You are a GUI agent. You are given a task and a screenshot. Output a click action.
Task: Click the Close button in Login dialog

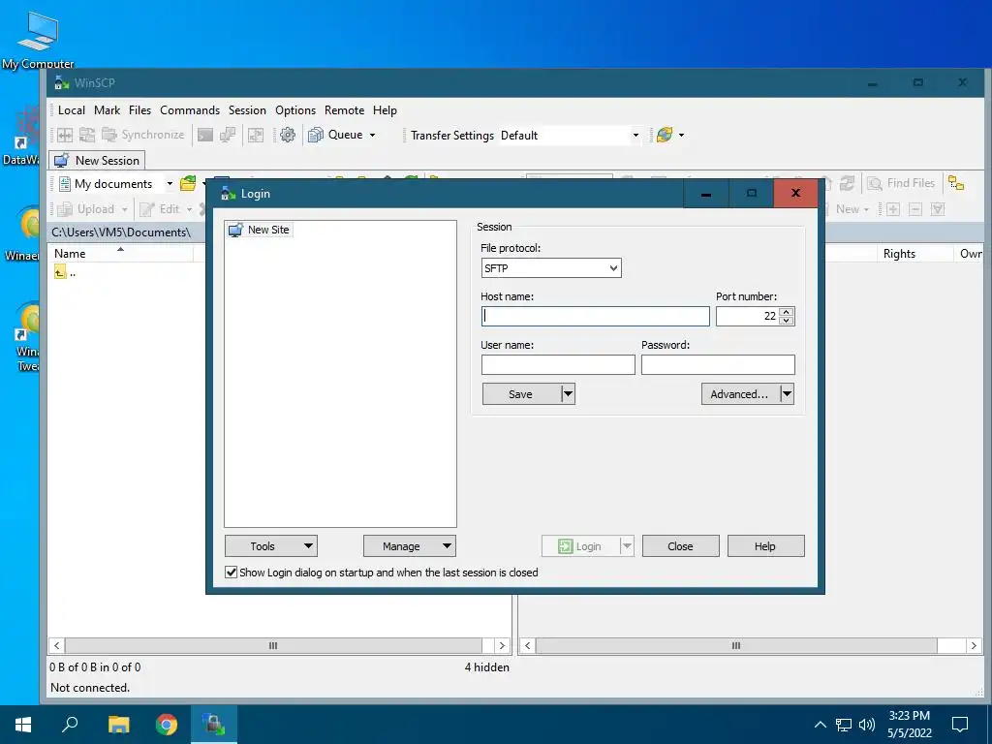pyautogui.click(x=681, y=546)
